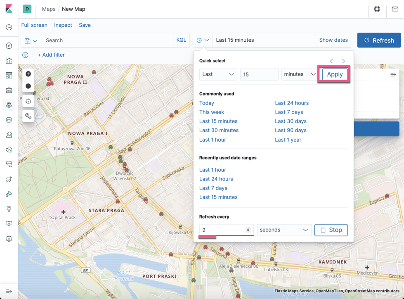Screen dimensions: 404x299
Task: Open the Last tense dropdown
Action: (218, 74)
